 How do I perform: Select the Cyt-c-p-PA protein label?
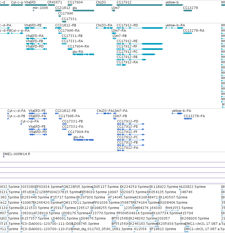click(30, 121)
